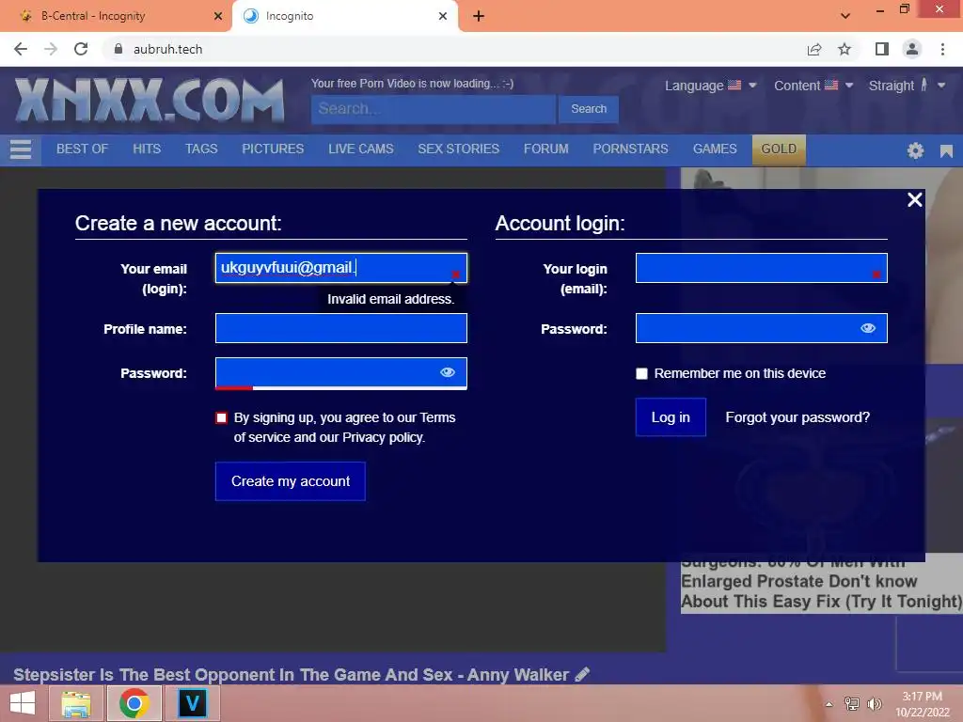Close the B-Central tab

pyautogui.click(x=218, y=16)
